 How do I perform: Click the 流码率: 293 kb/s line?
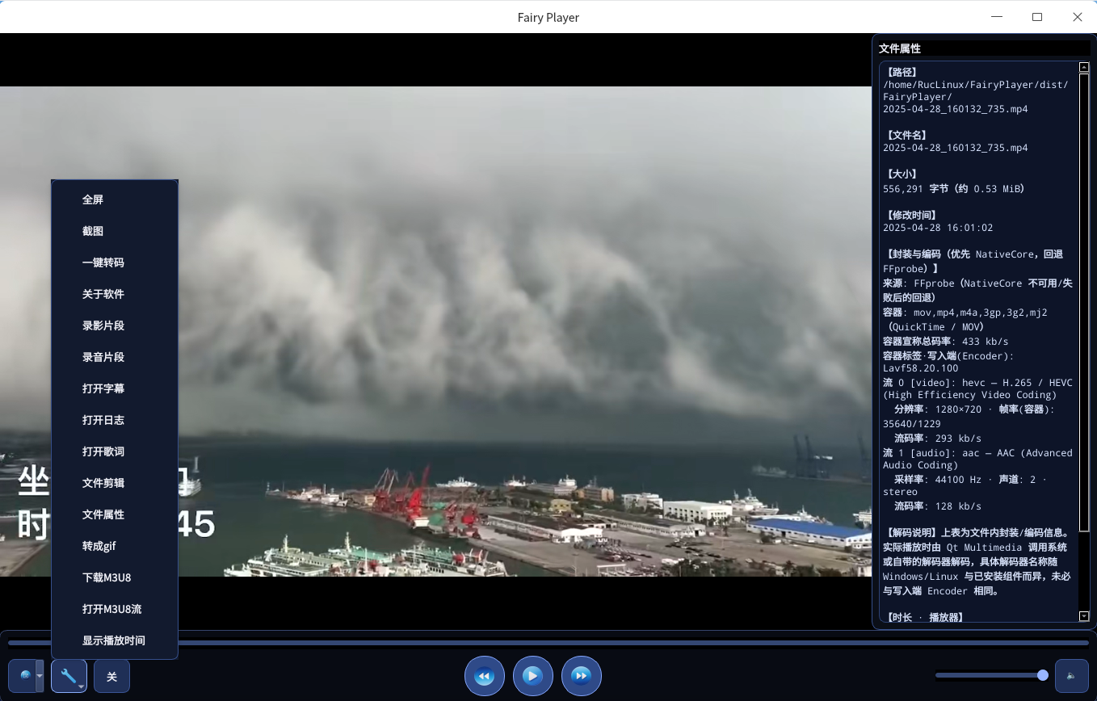pyautogui.click(x=938, y=438)
